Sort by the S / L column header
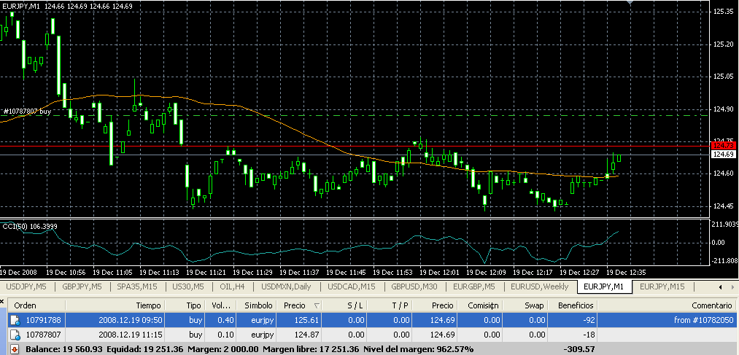739x355 pixels. (x=346, y=305)
